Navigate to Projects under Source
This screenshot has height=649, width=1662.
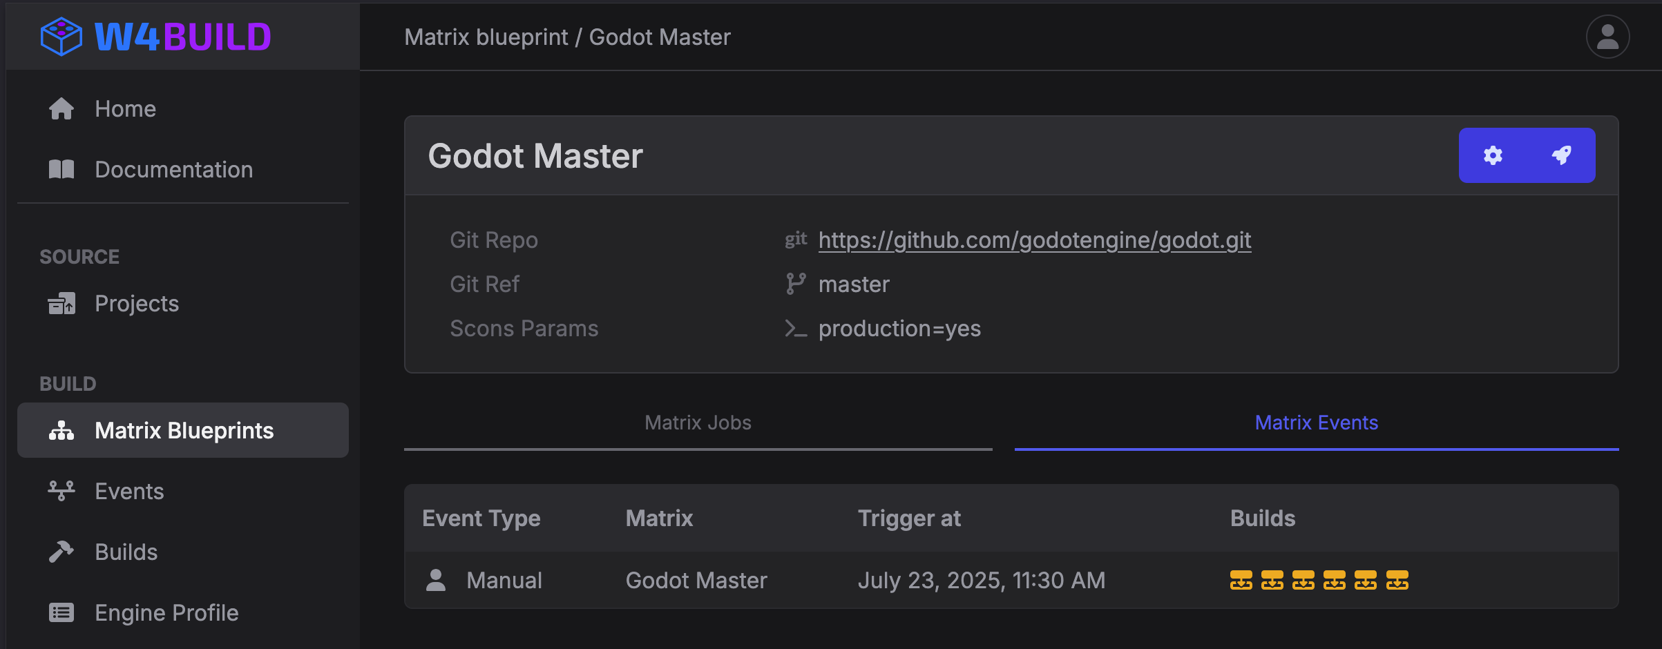click(183, 303)
